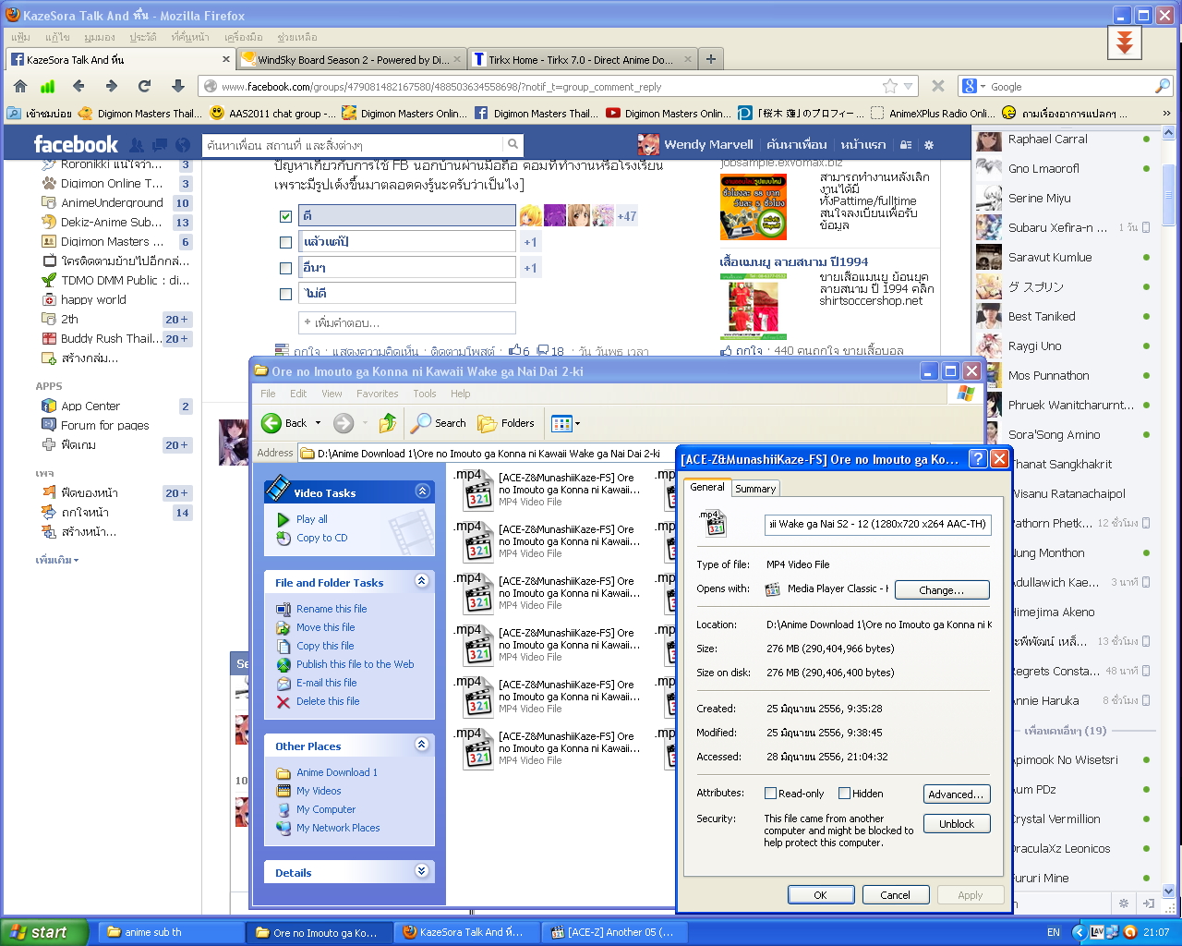Screen dimensions: 1182x946
Task: Collapse the File and Folder Tasks pane
Action: pyautogui.click(x=422, y=581)
